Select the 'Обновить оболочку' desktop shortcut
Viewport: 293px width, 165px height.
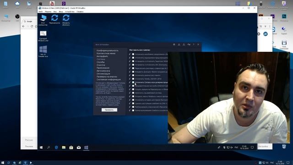[x=66, y=20]
